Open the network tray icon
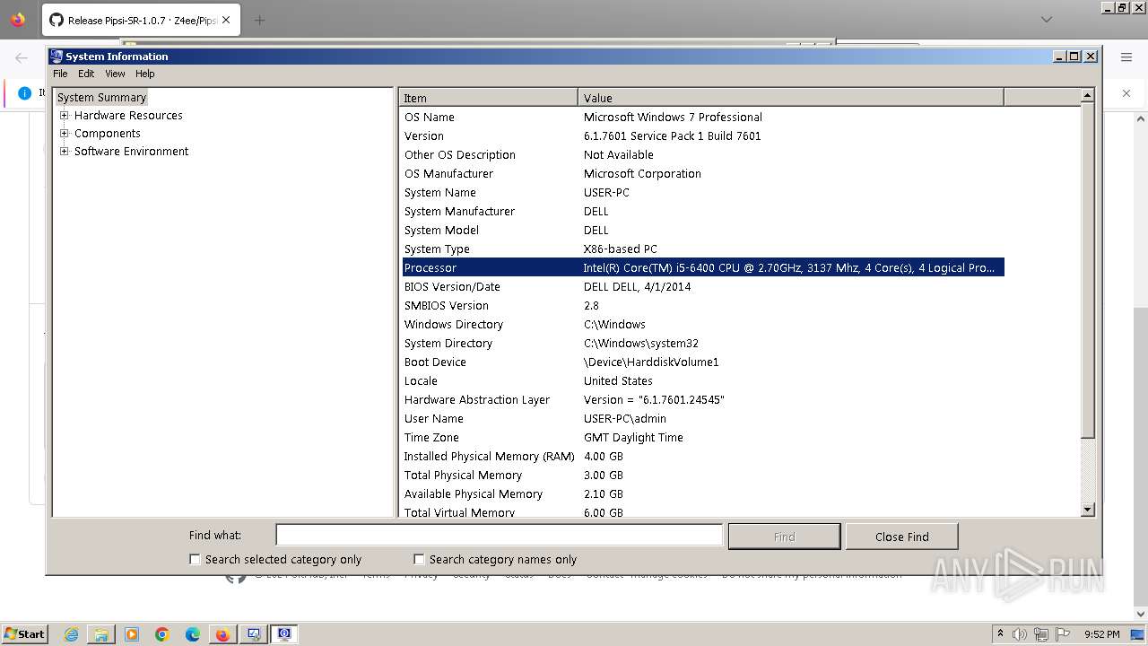 pos(1041,634)
